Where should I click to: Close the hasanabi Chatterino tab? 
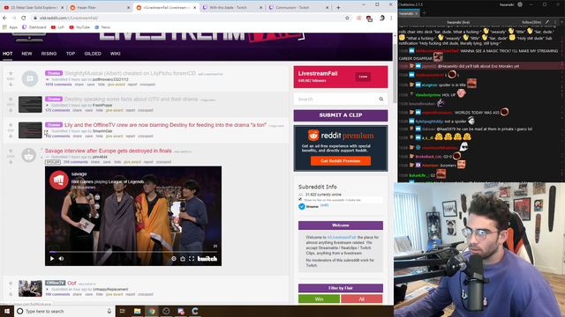pos(416,14)
